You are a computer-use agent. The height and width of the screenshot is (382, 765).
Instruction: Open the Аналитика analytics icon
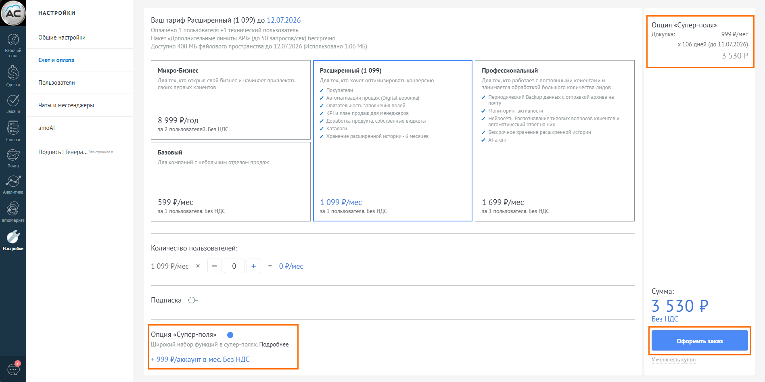[x=13, y=184]
